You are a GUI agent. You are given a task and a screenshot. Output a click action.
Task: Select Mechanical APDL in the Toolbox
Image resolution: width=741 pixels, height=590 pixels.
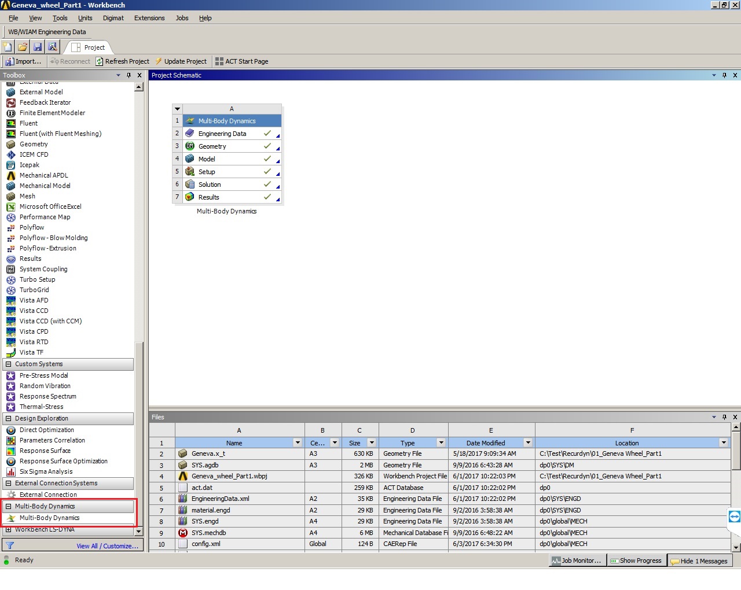point(43,175)
